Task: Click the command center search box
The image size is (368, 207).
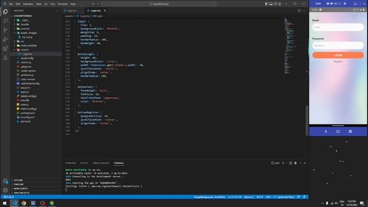Action: click(159, 4)
